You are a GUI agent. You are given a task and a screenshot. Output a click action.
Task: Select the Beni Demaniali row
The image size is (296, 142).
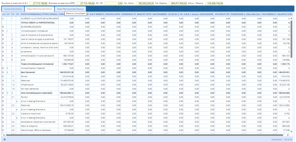tap(39, 72)
